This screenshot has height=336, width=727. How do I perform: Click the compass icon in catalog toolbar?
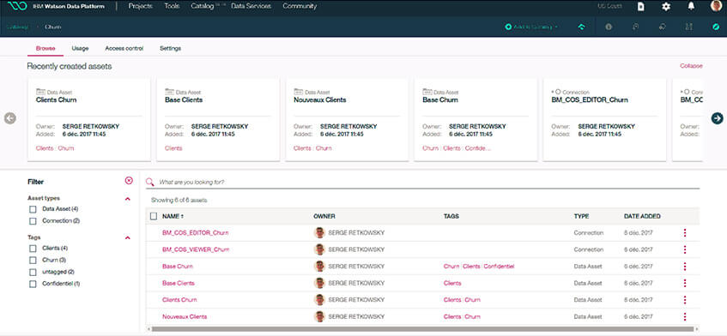[x=716, y=27]
